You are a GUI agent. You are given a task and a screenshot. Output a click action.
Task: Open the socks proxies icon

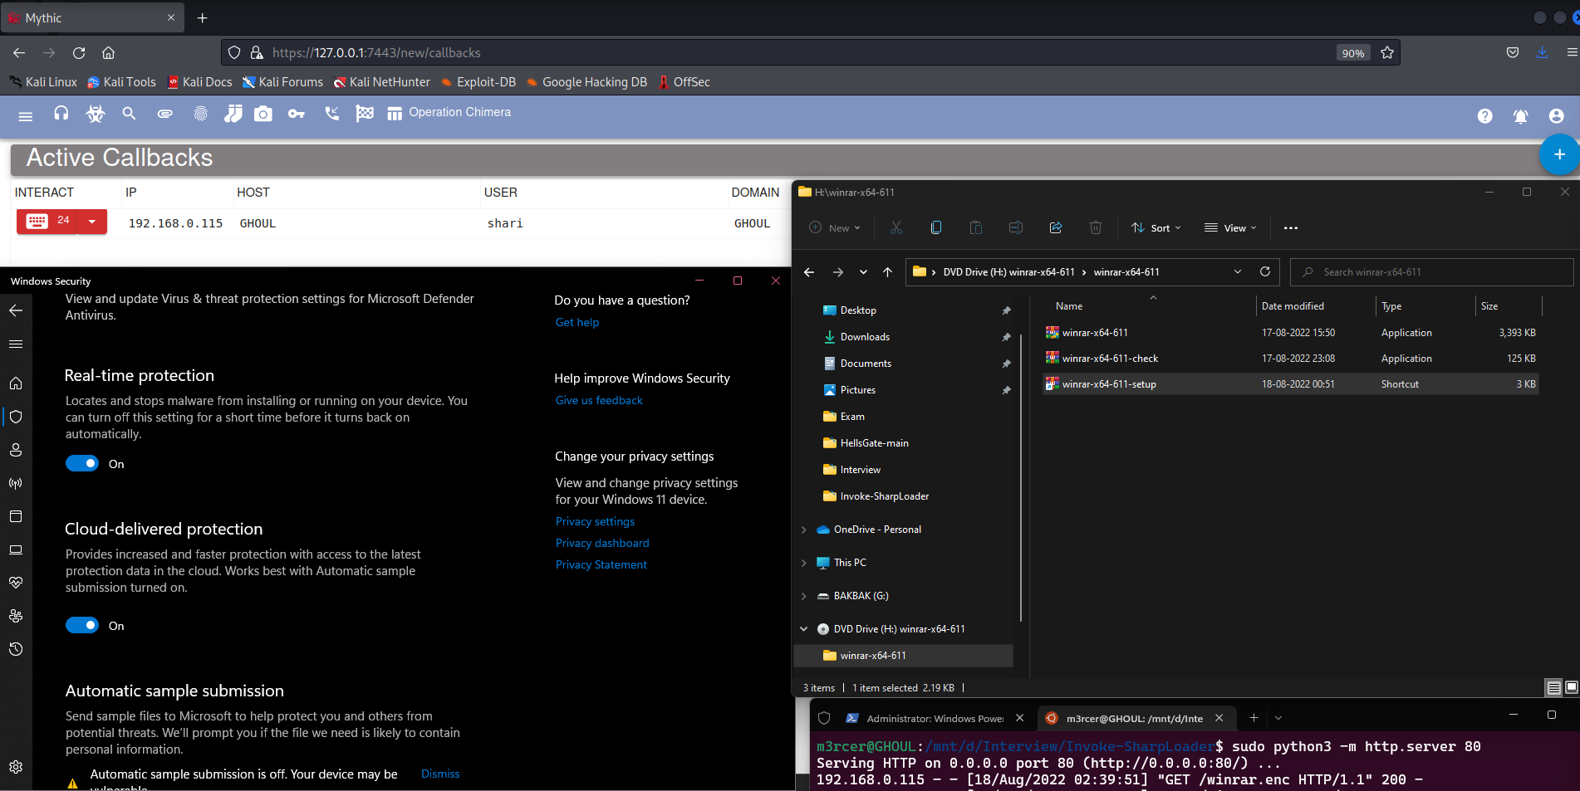233,114
